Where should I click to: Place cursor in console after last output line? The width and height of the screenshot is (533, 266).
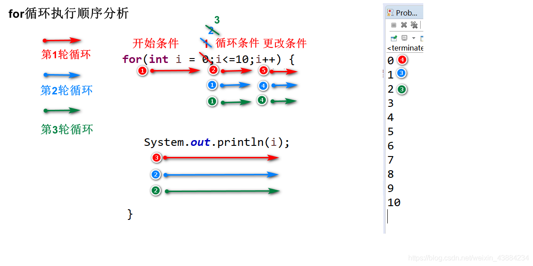click(x=388, y=216)
